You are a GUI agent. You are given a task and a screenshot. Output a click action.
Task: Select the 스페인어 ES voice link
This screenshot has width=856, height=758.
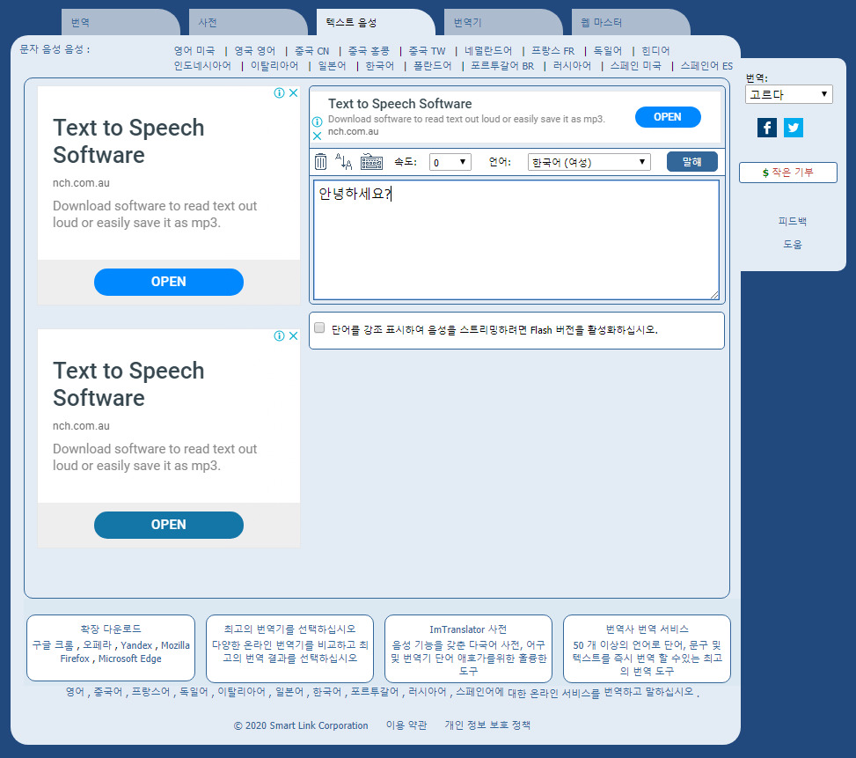(x=706, y=65)
